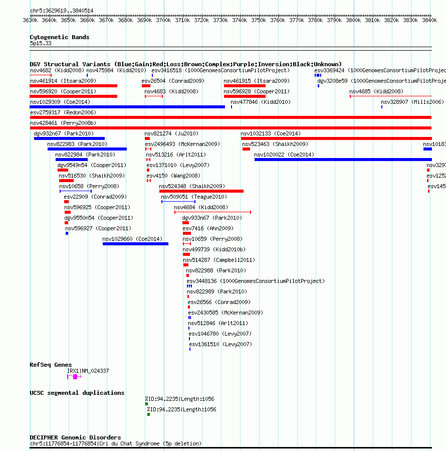Viewport: 446px width, 451px height.
Task: Open nsv596925 (Cooper2011) variant
Action: click(97, 207)
